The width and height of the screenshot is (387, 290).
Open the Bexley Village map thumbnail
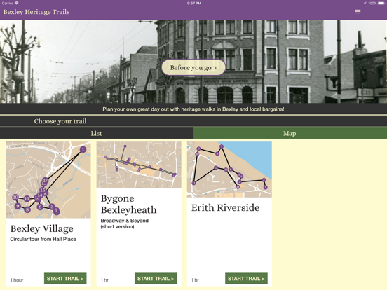(x=48, y=180)
